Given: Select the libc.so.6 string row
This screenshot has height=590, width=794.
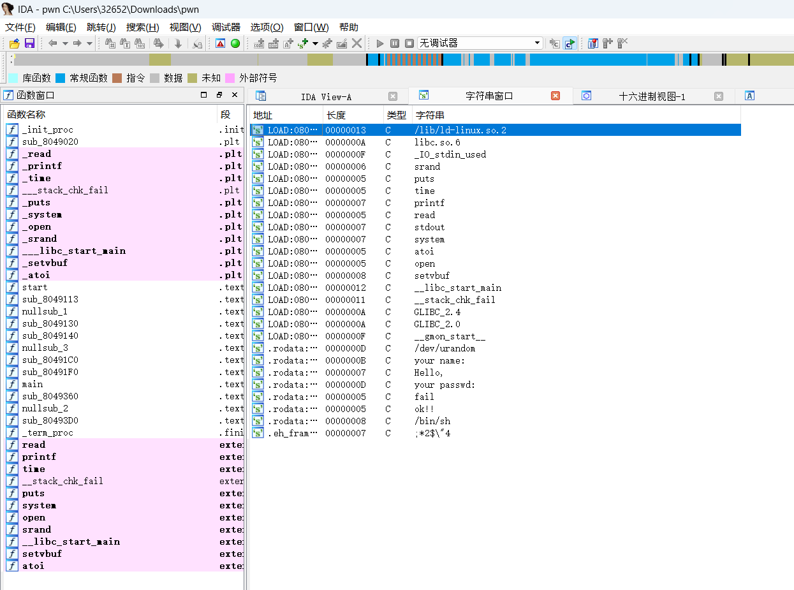Looking at the screenshot, I should pyautogui.click(x=495, y=142).
